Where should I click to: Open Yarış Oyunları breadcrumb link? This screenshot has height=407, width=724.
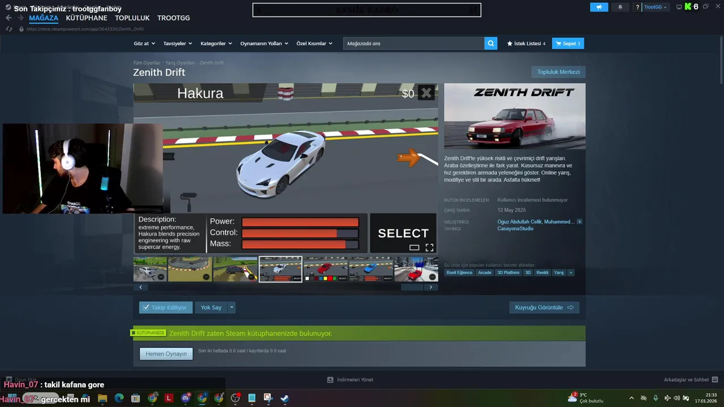(180, 63)
